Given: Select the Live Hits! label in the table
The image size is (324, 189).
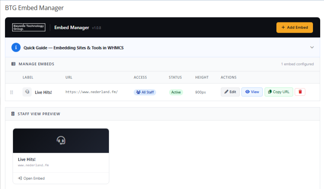Looking at the screenshot, I should (x=43, y=92).
